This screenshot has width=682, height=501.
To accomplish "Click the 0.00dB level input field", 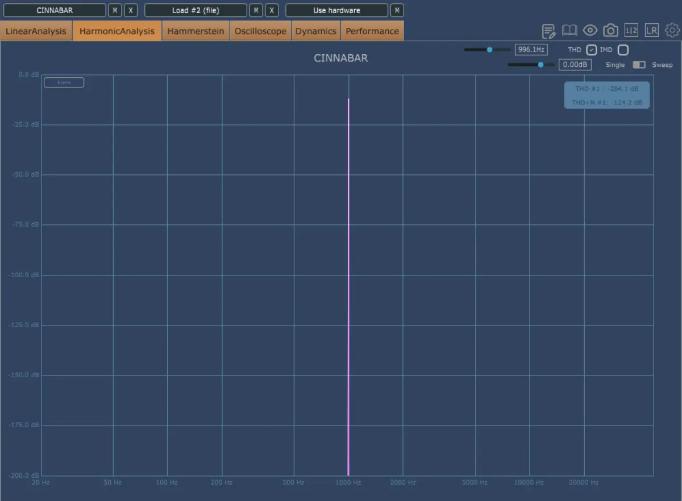I will click(575, 65).
